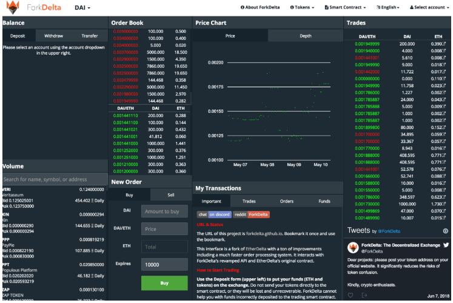Select the VERI Veritaseum token row

[x=54, y=198]
